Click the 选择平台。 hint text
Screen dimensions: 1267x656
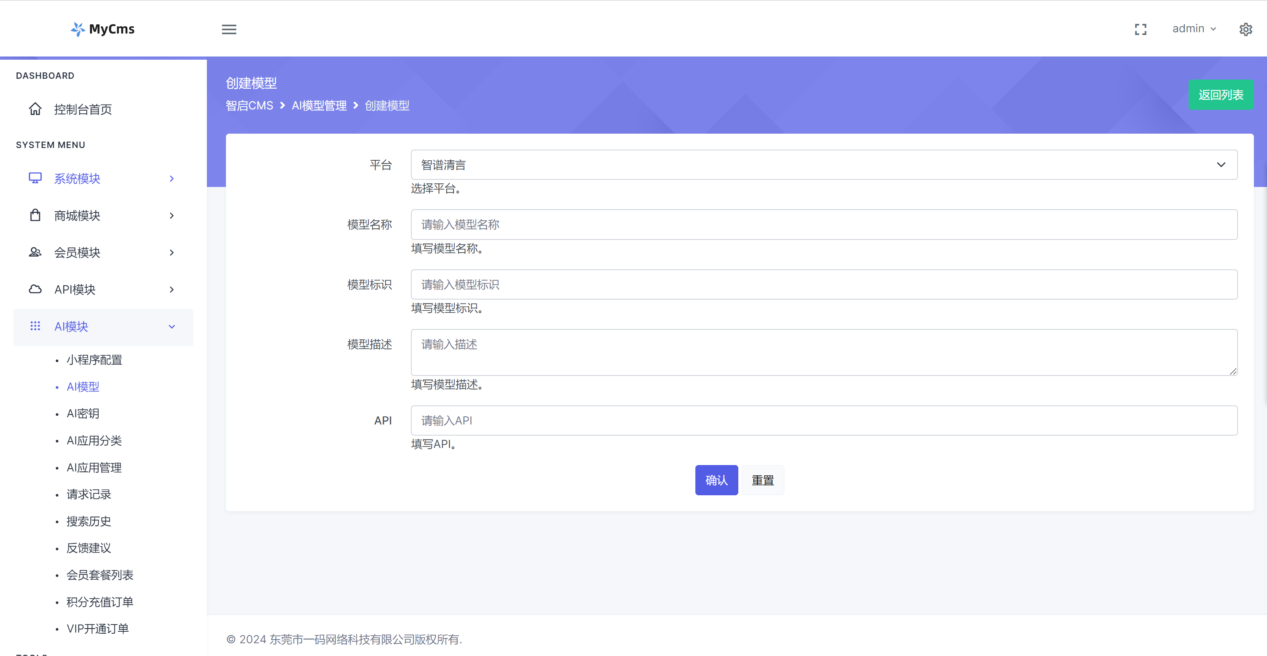[x=436, y=189]
